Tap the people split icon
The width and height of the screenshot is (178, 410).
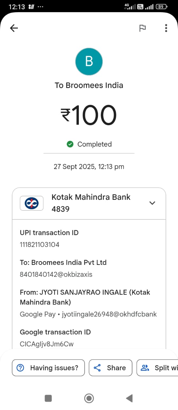(x=145, y=368)
